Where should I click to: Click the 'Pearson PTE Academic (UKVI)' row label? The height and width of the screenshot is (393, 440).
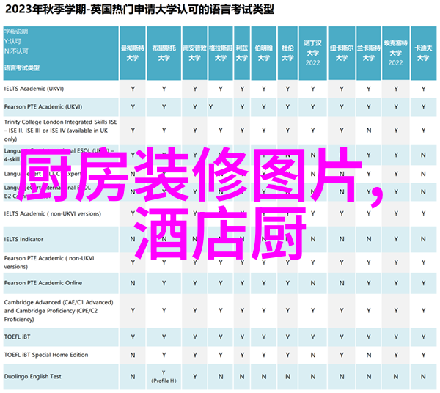(x=43, y=106)
